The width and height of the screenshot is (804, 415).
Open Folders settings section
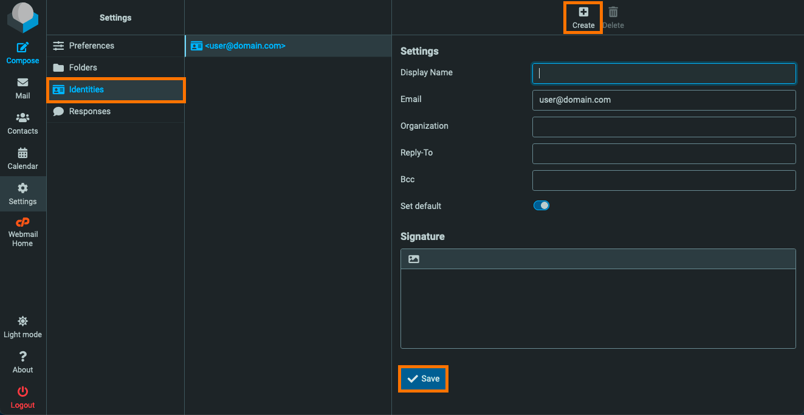pyautogui.click(x=115, y=67)
